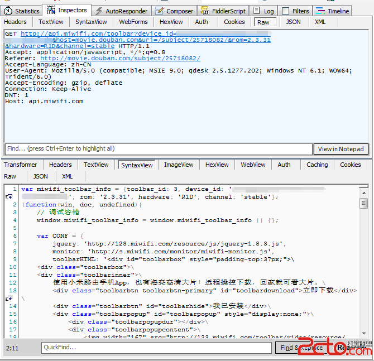Viewport: 374px width, 361px height.
Task: Open the response Transformer tab
Action: 21,165
